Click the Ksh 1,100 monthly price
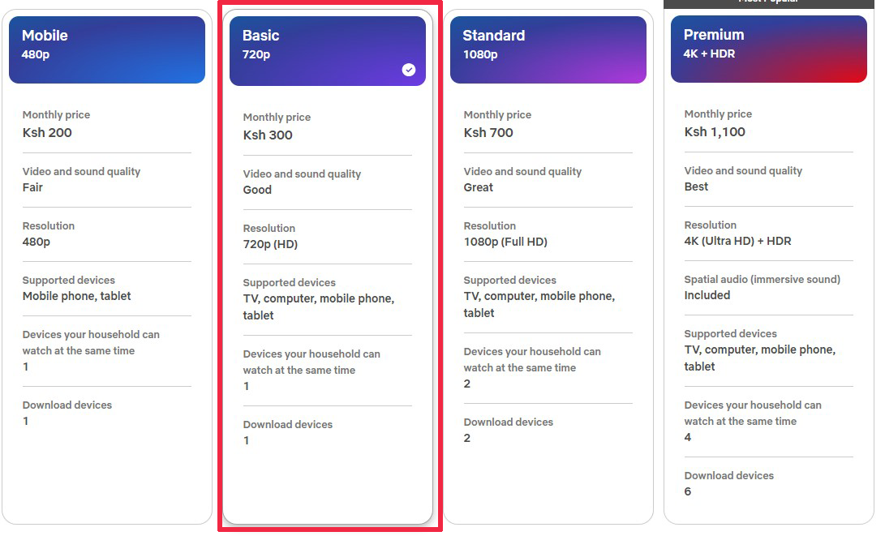Image resolution: width=885 pixels, height=536 pixels. tap(715, 132)
